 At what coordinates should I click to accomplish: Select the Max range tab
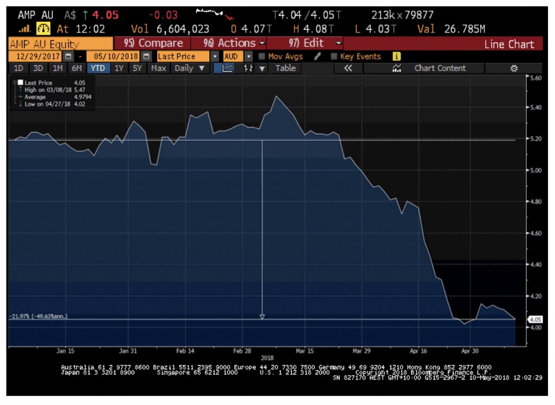click(x=158, y=68)
